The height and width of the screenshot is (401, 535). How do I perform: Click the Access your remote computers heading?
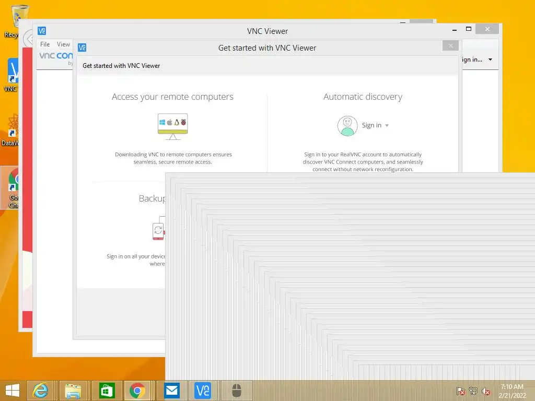(172, 97)
